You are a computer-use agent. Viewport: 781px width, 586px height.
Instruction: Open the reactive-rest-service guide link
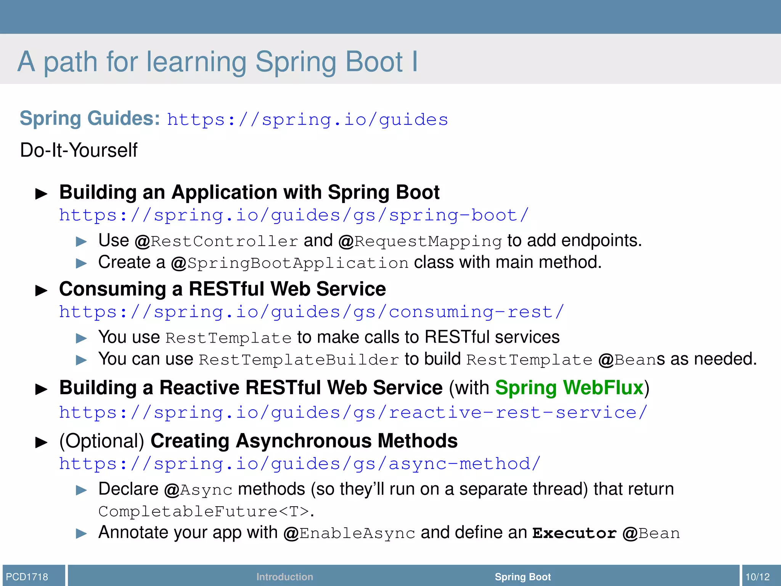click(353, 413)
